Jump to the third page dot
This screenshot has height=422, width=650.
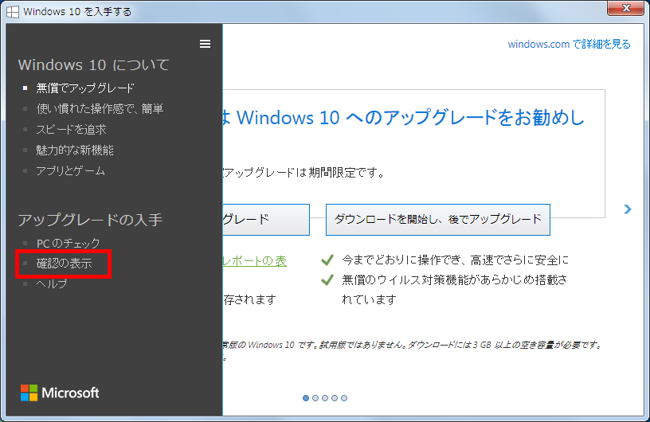click(x=325, y=398)
